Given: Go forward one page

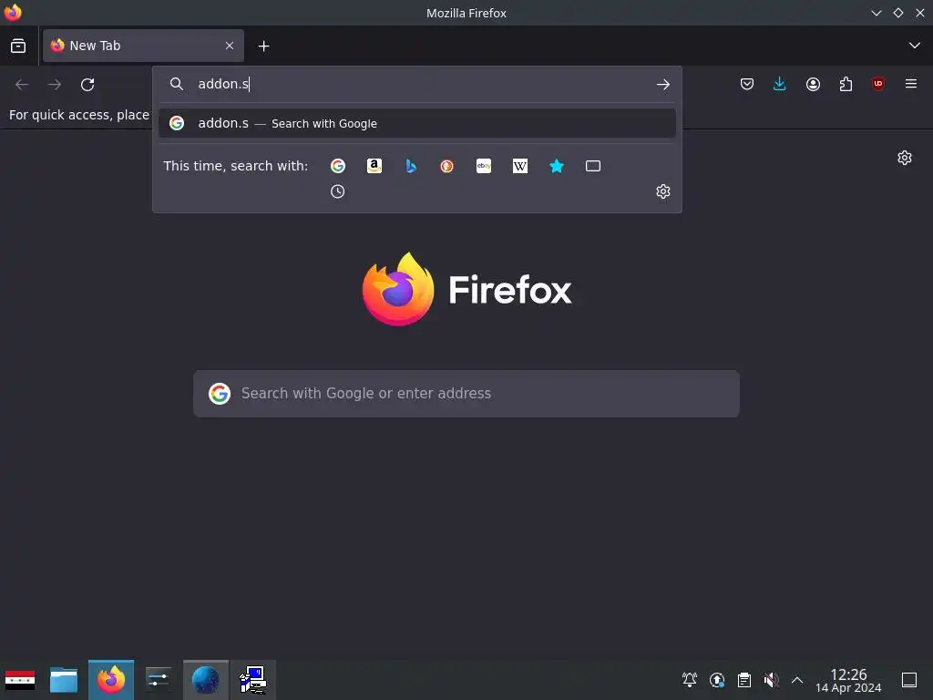Looking at the screenshot, I should (x=55, y=85).
